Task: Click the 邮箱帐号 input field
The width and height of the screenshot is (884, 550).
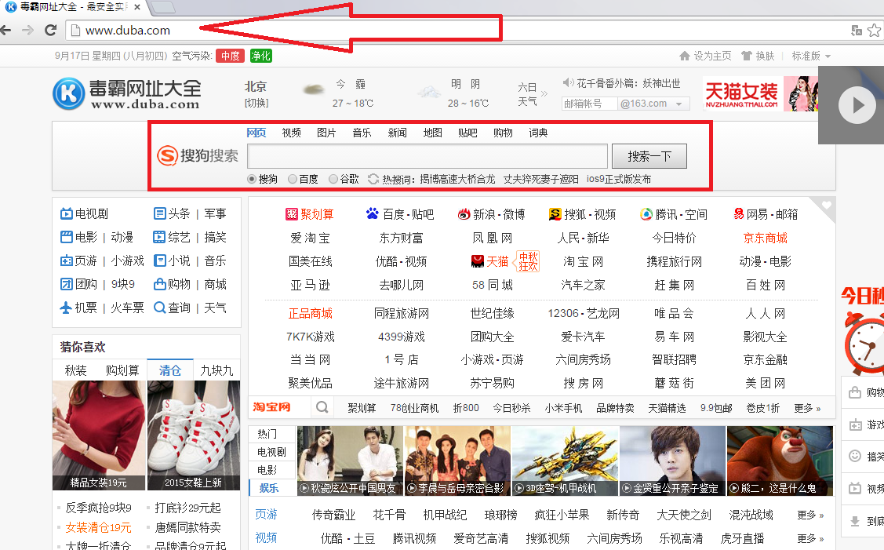Action: pyautogui.click(x=589, y=104)
